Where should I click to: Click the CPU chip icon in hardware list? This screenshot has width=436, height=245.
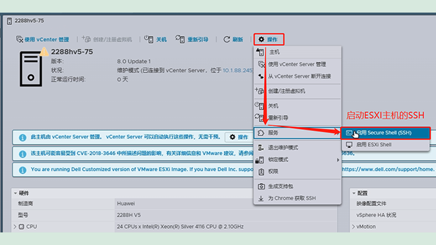(x=21, y=227)
